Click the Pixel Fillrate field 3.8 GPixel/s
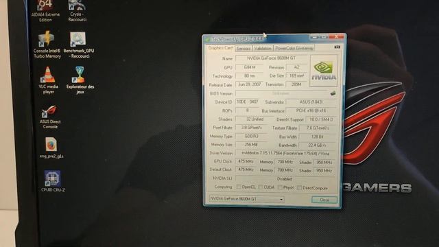 (x=252, y=128)
